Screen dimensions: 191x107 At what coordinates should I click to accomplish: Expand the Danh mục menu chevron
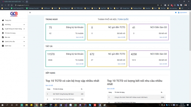click(x=24, y=46)
